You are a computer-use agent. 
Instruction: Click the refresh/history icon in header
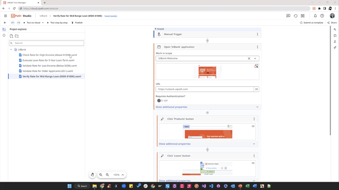pos(295,16)
